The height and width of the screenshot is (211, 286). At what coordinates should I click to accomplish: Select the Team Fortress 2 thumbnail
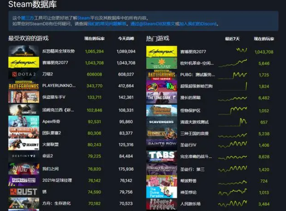pos(24,133)
